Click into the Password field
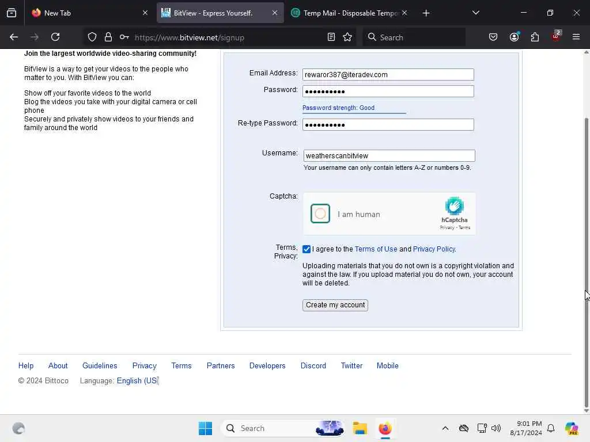590x442 pixels. click(x=388, y=92)
